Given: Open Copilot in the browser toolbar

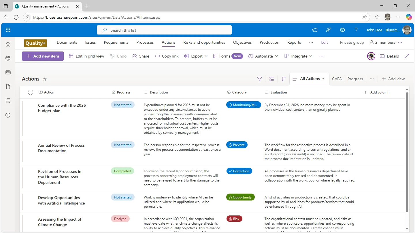Looking at the screenshot, I should coord(409,17).
